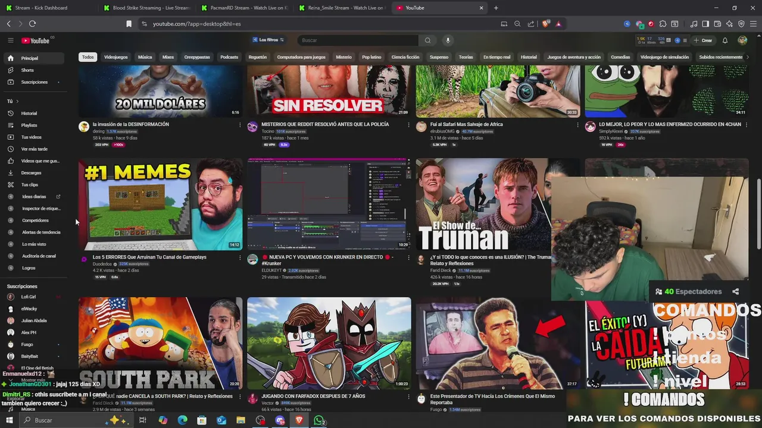Open Ver más tarde list
Screen dimensions: 762x428
tap(35, 149)
